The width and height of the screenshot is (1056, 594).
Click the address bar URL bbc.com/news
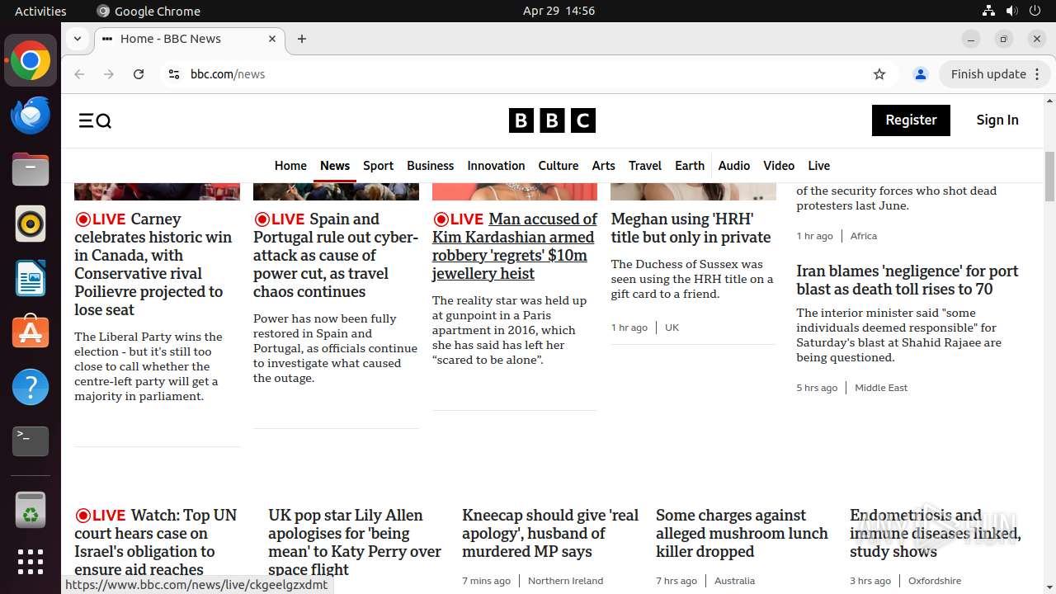coord(228,74)
